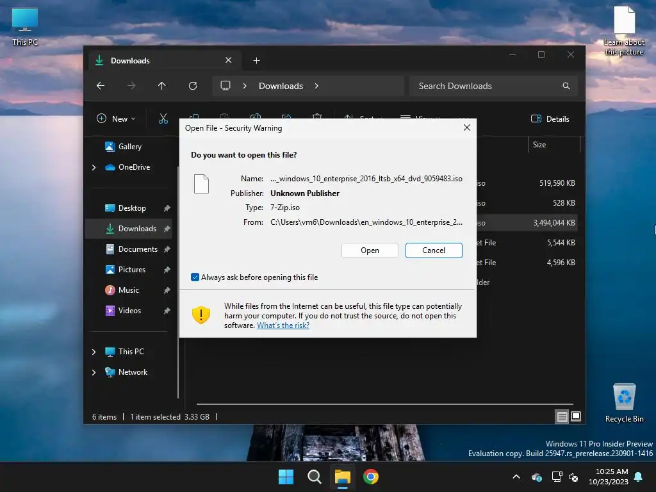
Task: Select the 5,544 KB file row
Action: coord(527,243)
